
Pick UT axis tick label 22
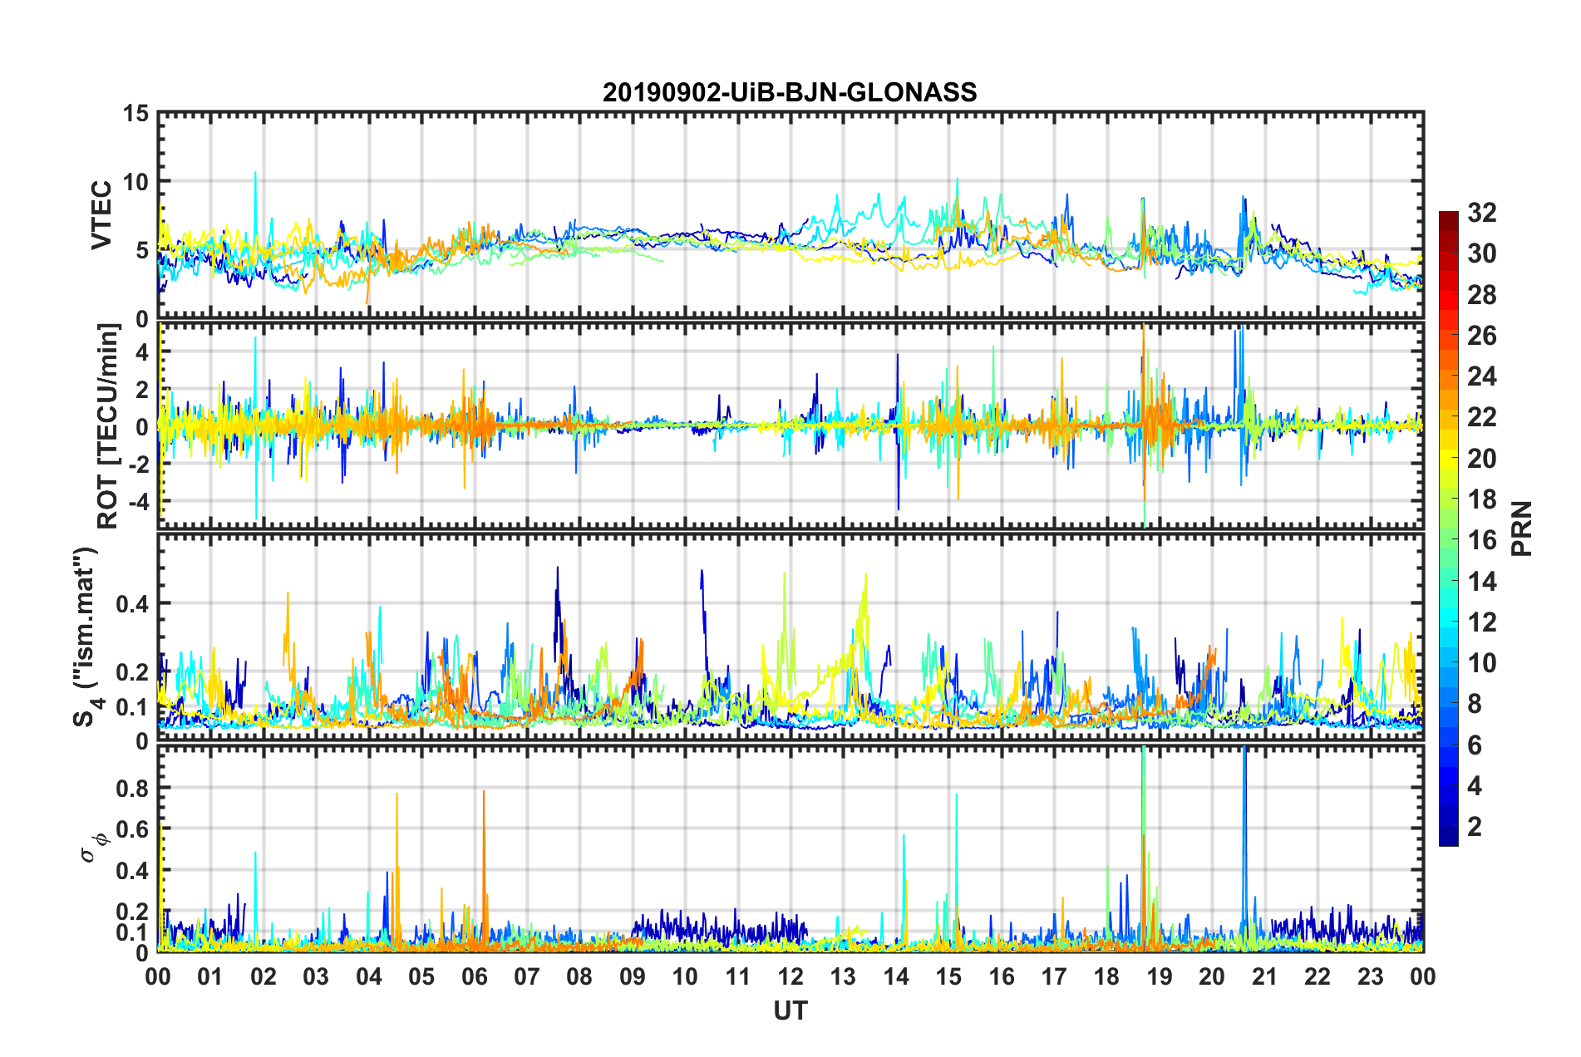[1317, 976]
